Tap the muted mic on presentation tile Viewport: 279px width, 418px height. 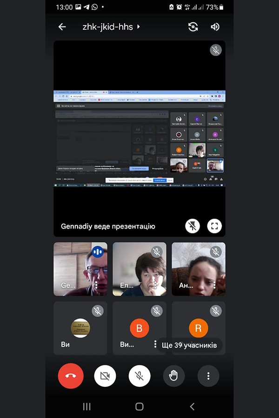(x=216, y=50)
